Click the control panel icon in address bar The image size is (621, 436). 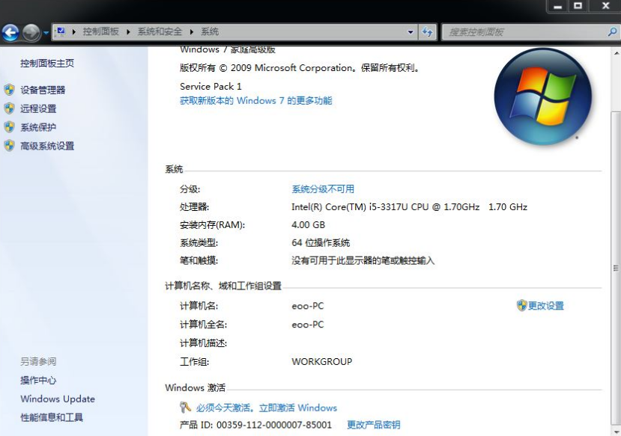pyautogui.click(x=61, y=32)
